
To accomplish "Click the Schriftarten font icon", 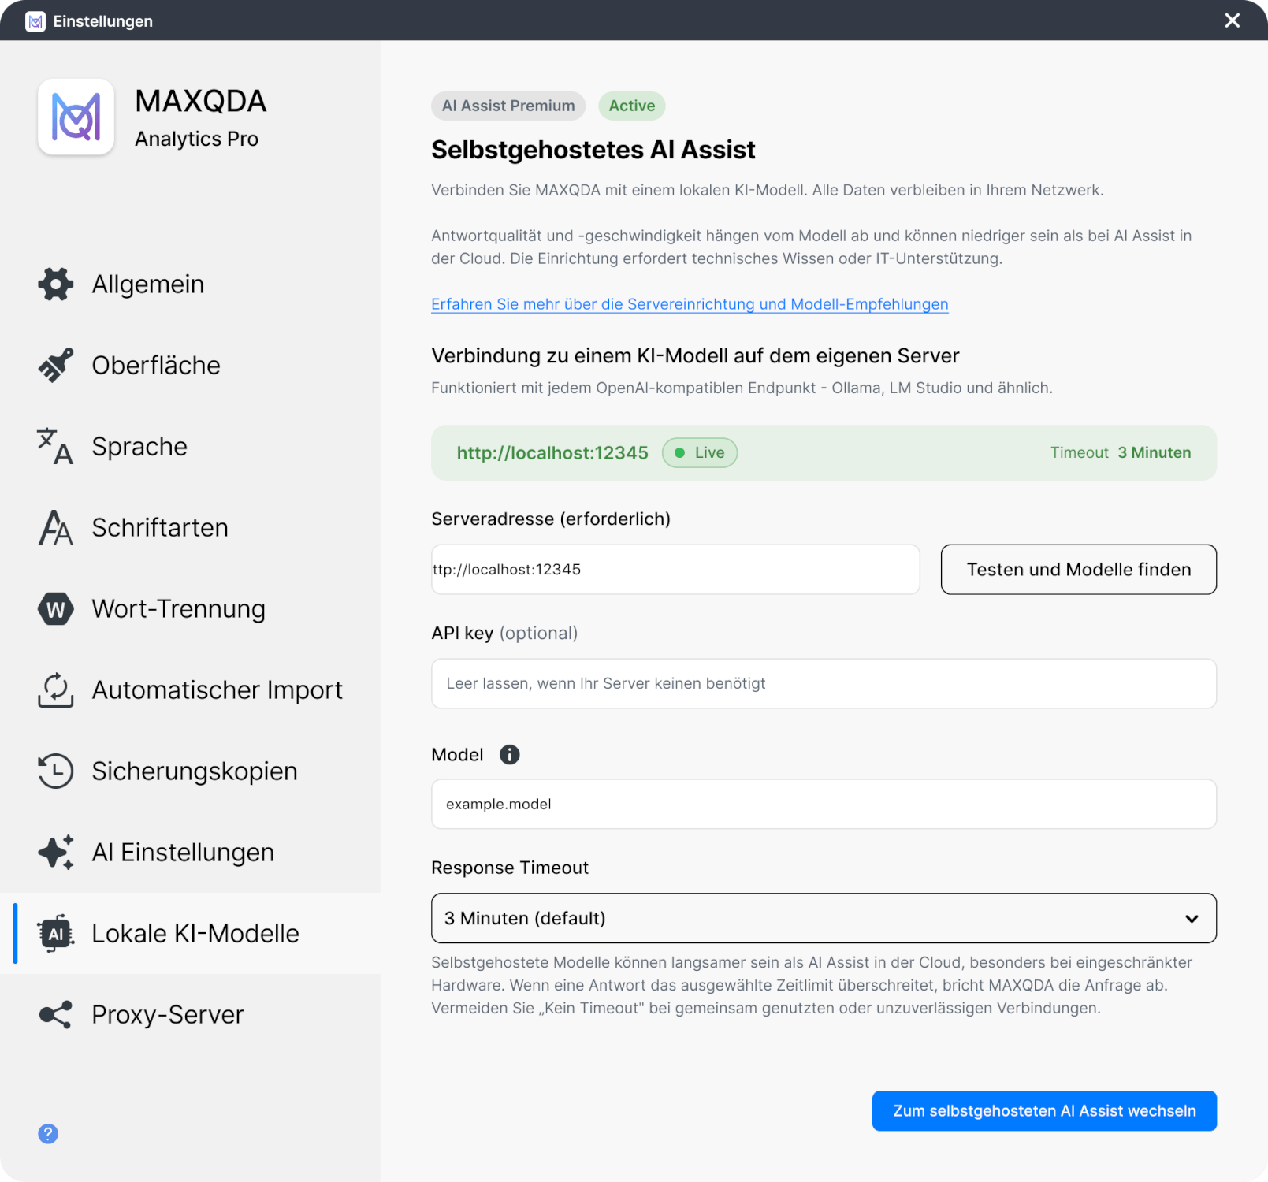I will pyautogui.click(x=55, y=528).
